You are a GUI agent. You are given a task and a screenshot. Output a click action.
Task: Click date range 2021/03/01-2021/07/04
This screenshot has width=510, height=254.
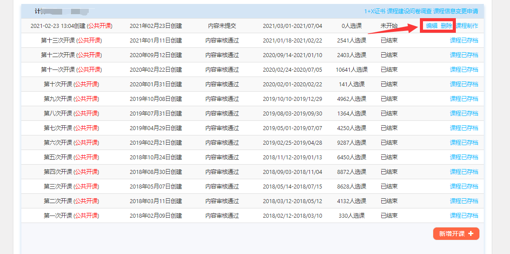pyautogui.click(x=293, y=26)
